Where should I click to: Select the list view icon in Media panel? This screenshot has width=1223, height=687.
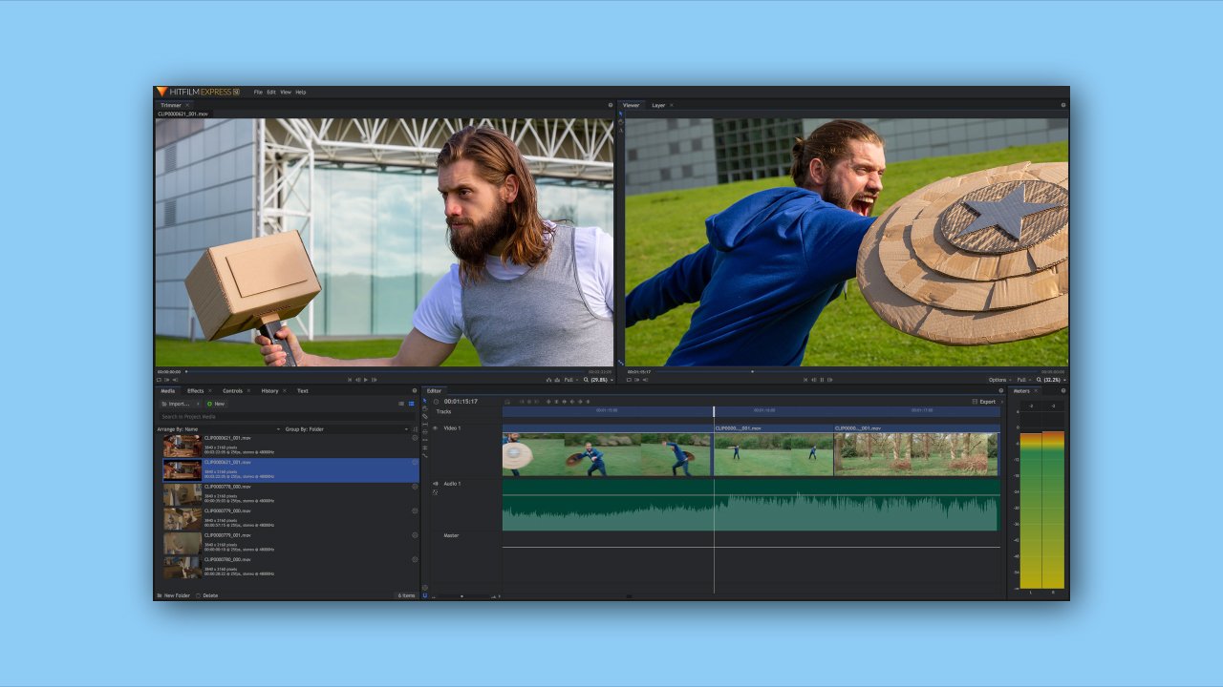(401, 404)
